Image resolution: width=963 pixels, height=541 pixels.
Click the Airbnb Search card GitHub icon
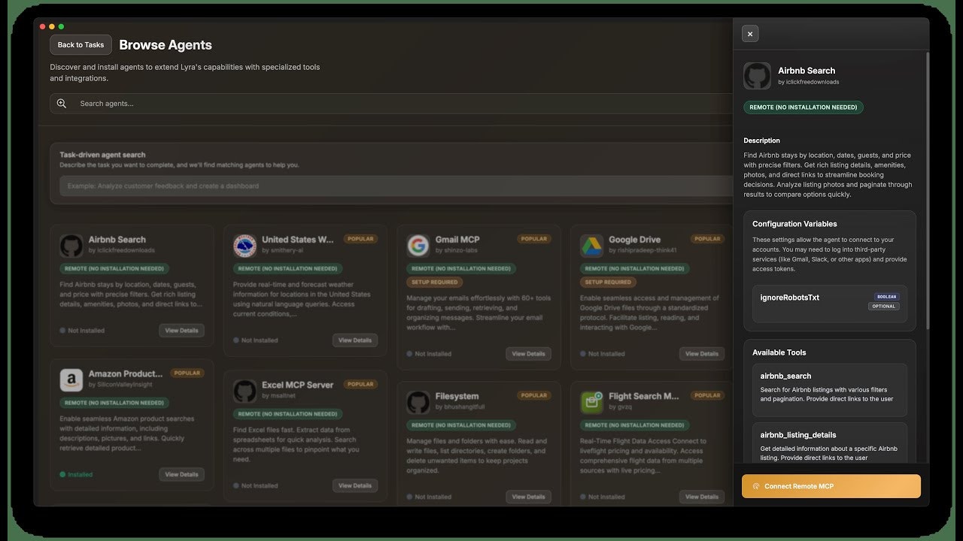tap(71, 245)
